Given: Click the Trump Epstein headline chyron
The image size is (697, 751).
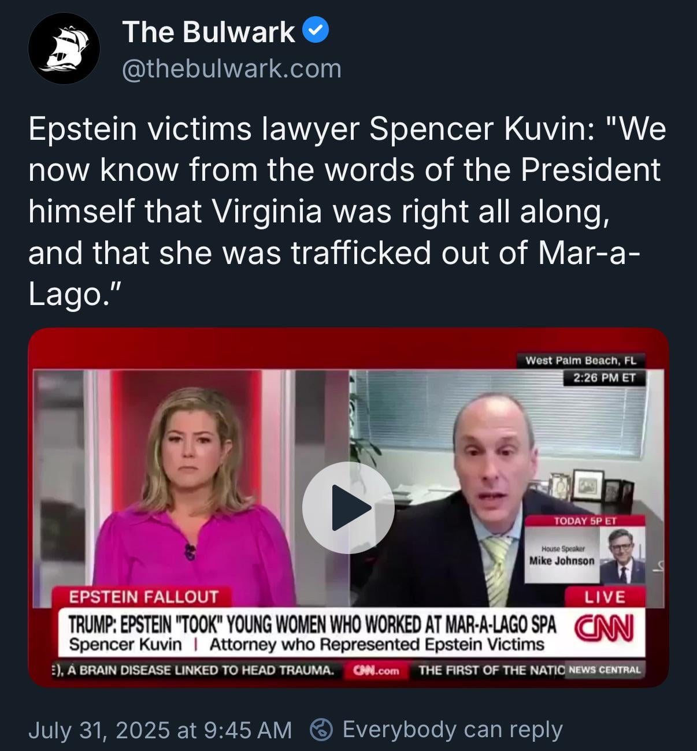Looking at the screenshot, I should [312, 624].
